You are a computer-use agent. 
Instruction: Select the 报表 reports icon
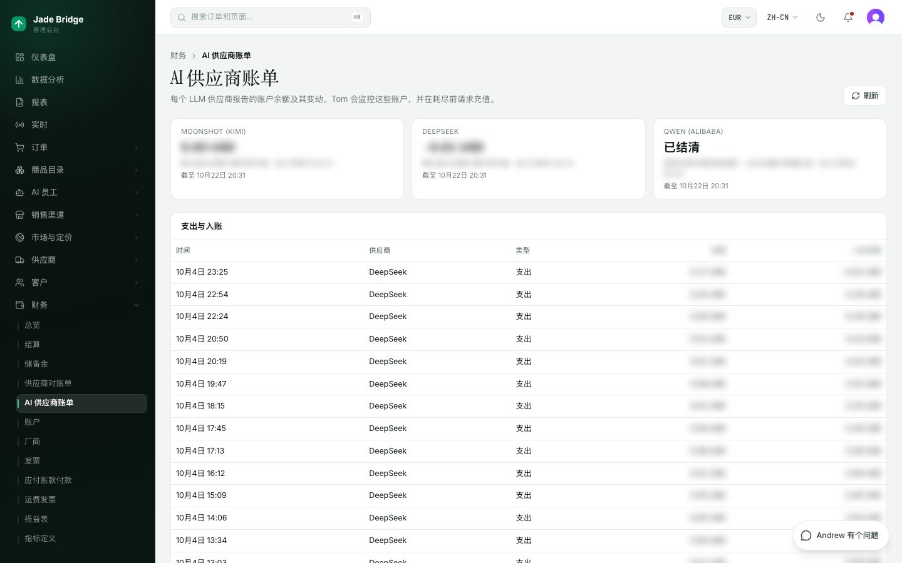coord(19,102)
